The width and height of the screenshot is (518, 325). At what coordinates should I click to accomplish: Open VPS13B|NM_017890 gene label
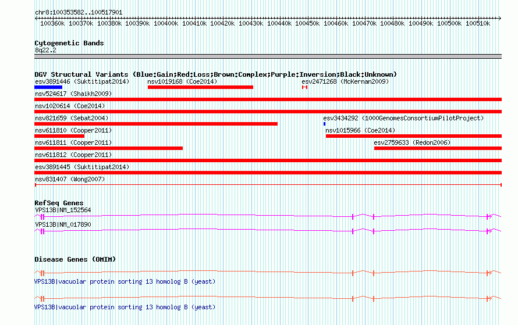point(63,224)
